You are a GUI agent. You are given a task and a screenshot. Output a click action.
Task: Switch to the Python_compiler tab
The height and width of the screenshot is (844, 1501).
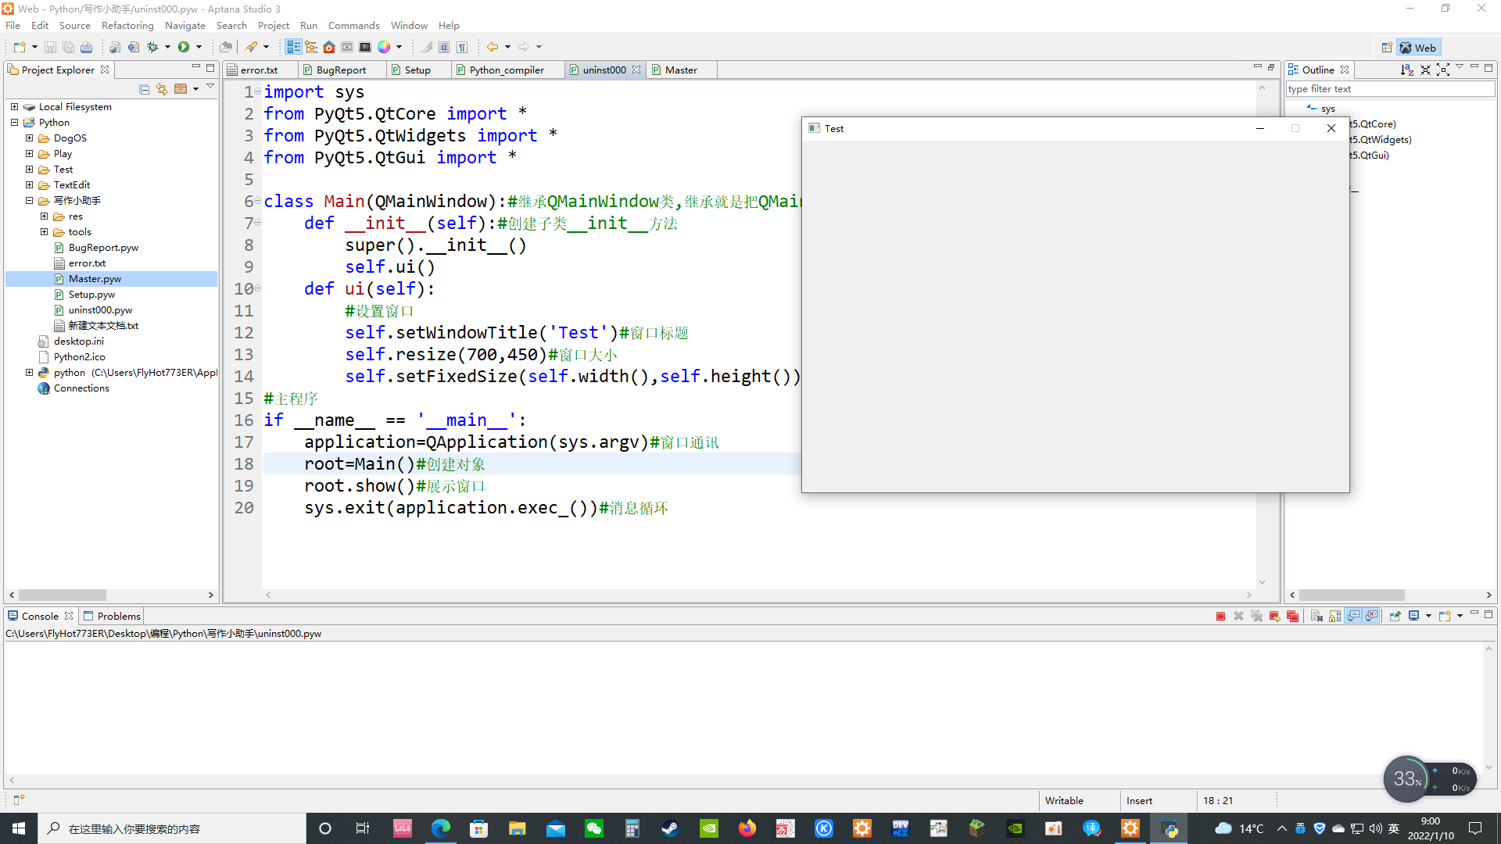pyautogui.click(x=506, y=70)
